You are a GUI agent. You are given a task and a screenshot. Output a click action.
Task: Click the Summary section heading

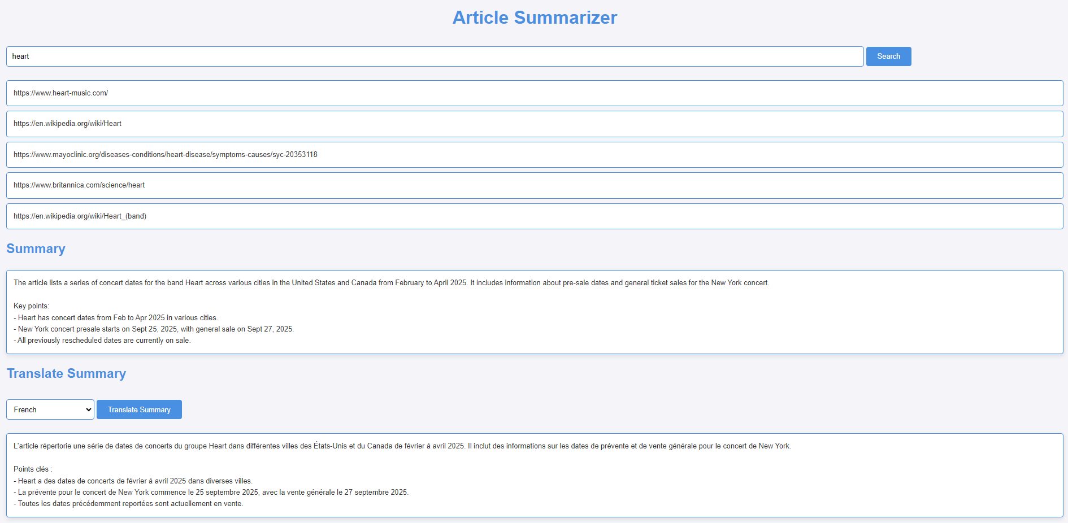point(36,249)
